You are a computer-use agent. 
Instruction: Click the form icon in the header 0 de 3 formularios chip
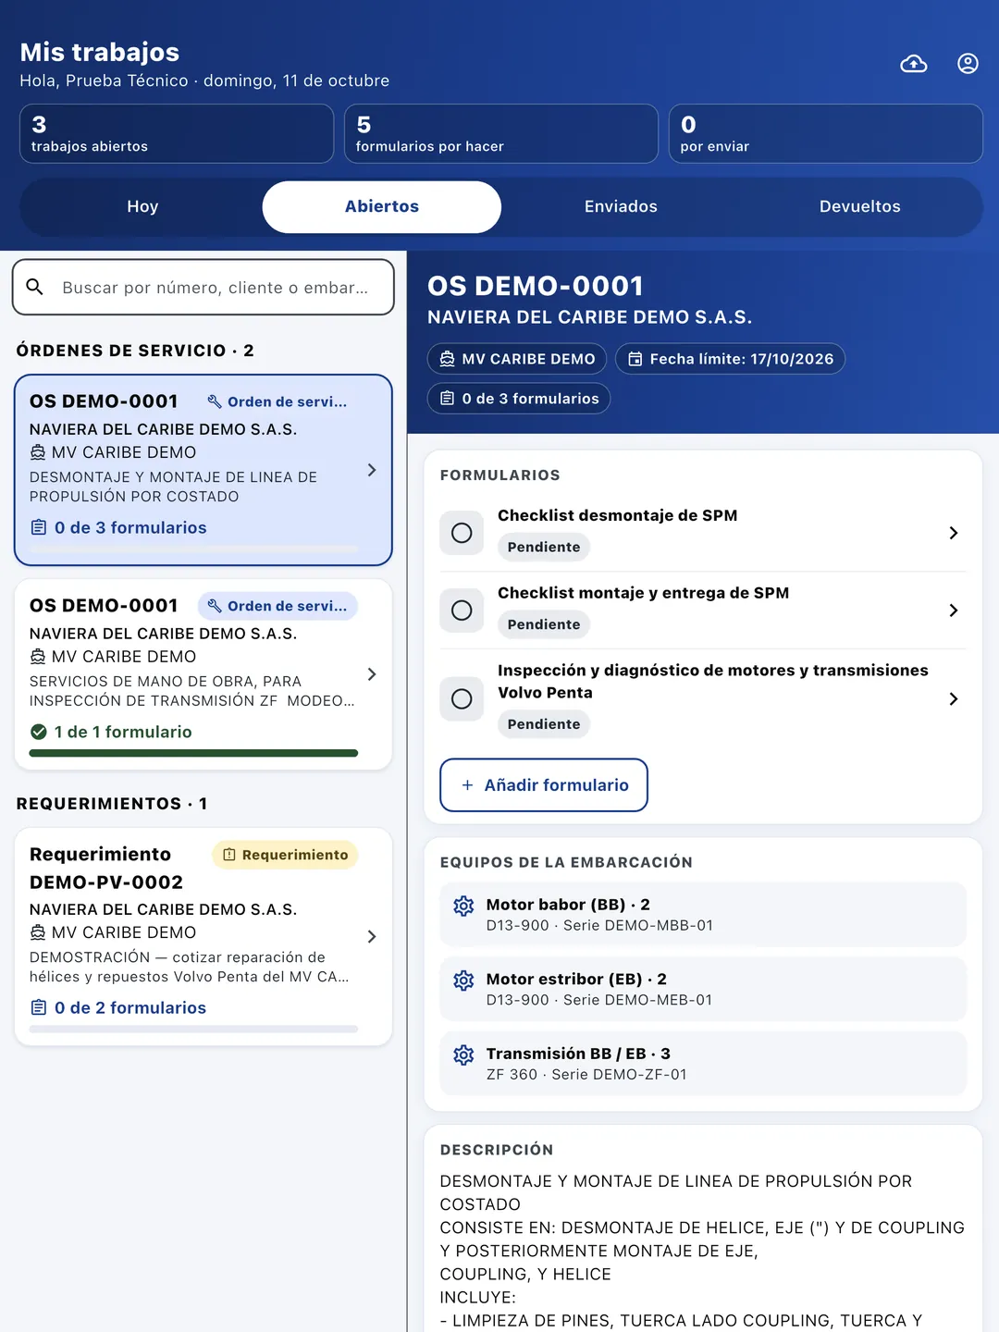[x=448, y=399]
